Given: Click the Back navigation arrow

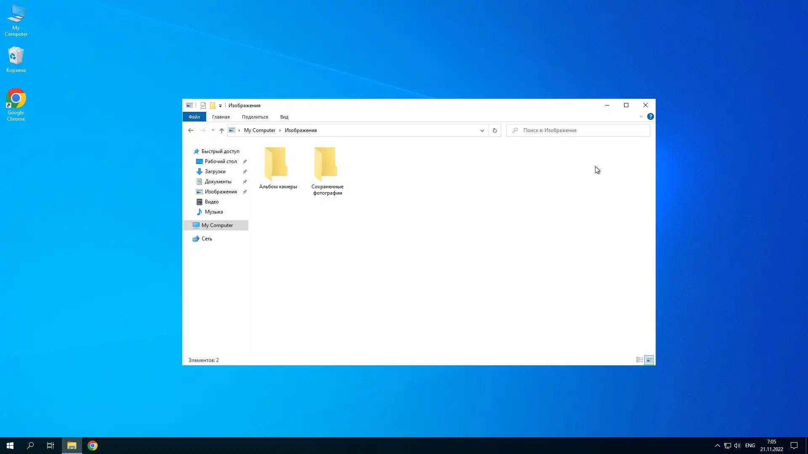Looking at the screenshot, I should click(x=191, y=130).
